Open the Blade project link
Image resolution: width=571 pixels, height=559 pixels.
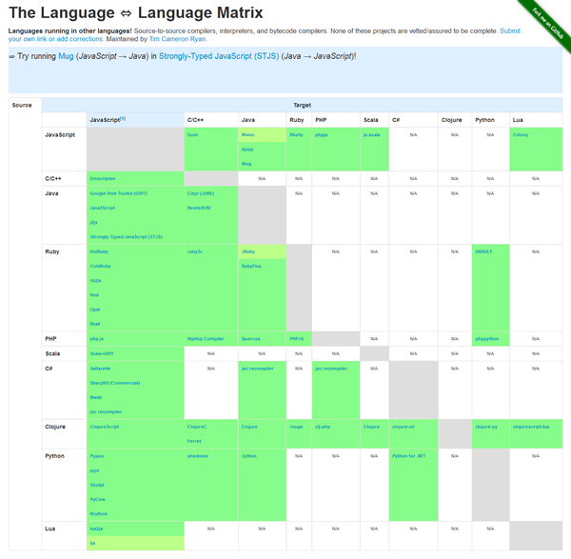point(96,397)
